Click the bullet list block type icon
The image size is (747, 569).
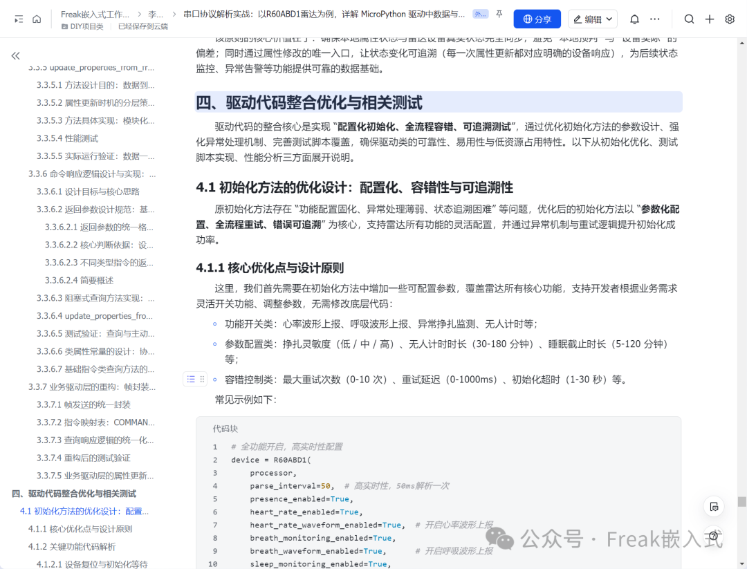[191, 379]
